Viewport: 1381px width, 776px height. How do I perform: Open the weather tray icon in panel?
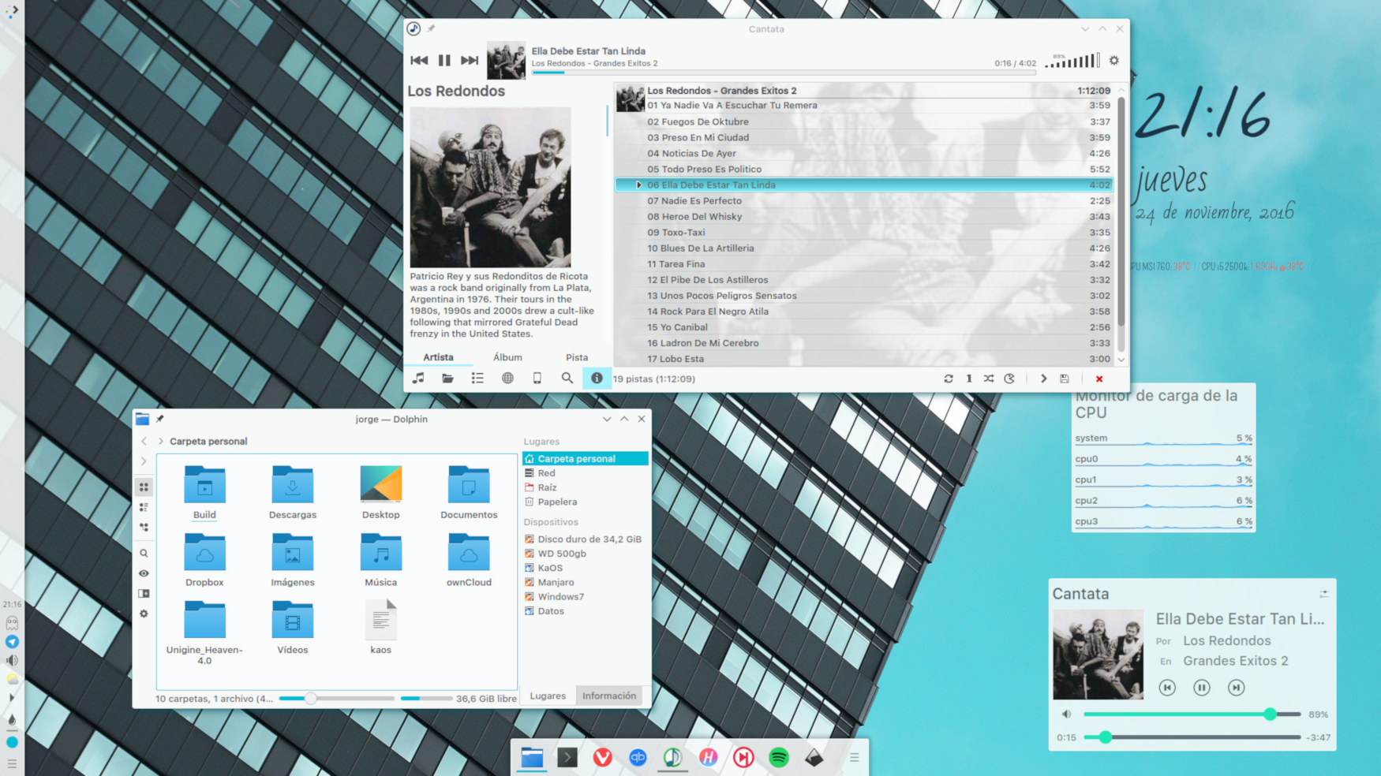click(12, 679)
